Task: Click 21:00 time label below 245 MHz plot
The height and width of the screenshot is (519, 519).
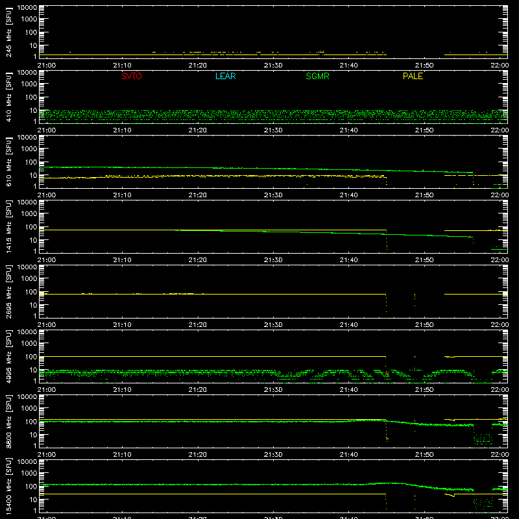Action: pos(47,66)
